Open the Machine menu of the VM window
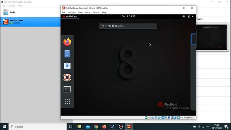 point(71,13)
